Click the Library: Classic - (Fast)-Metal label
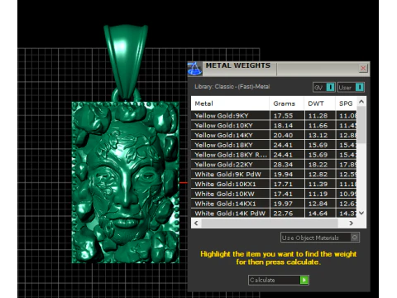Image resolution: width=397 pixels, height=298 pixels. pyautogui.click(x=232, y=87)
